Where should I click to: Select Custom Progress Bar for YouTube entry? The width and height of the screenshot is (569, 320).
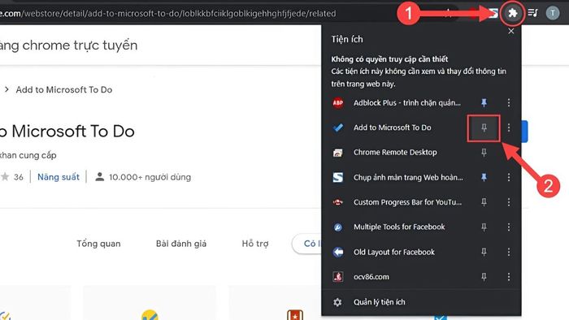(407, 202)
